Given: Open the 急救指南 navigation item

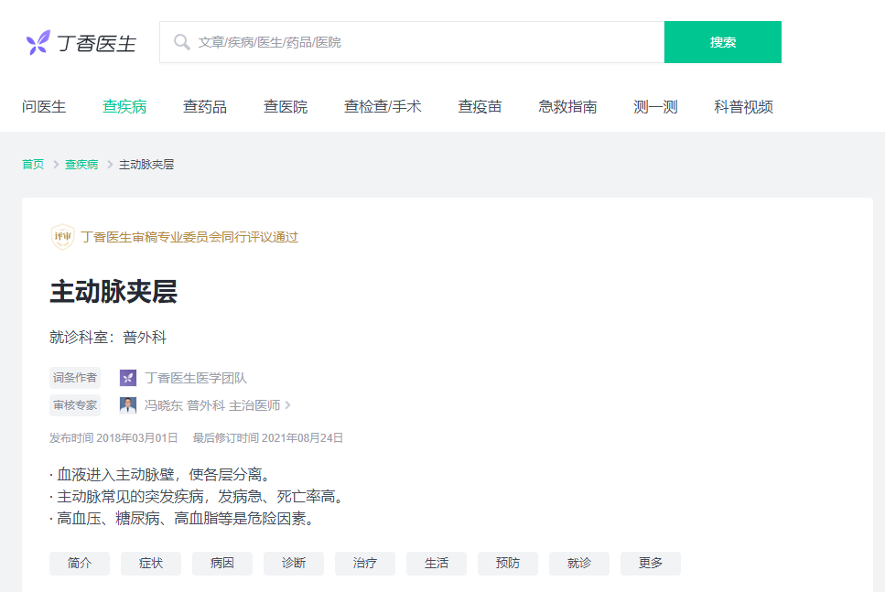Looking at the screenshot, I should coord(567,107).
